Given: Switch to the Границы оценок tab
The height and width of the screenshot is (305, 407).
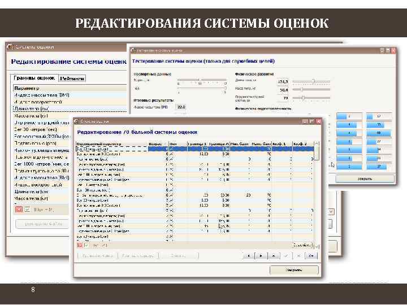Looking at the screenshot, I should click(x=34, y=78).
